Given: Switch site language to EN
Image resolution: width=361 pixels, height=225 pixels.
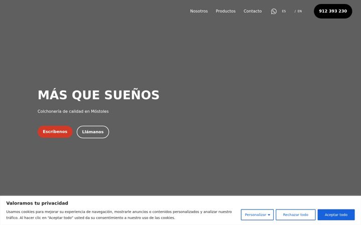Looking at the screenshot, I should click(x=299, y=11).
